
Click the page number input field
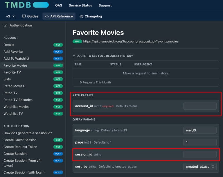(200, 142)
